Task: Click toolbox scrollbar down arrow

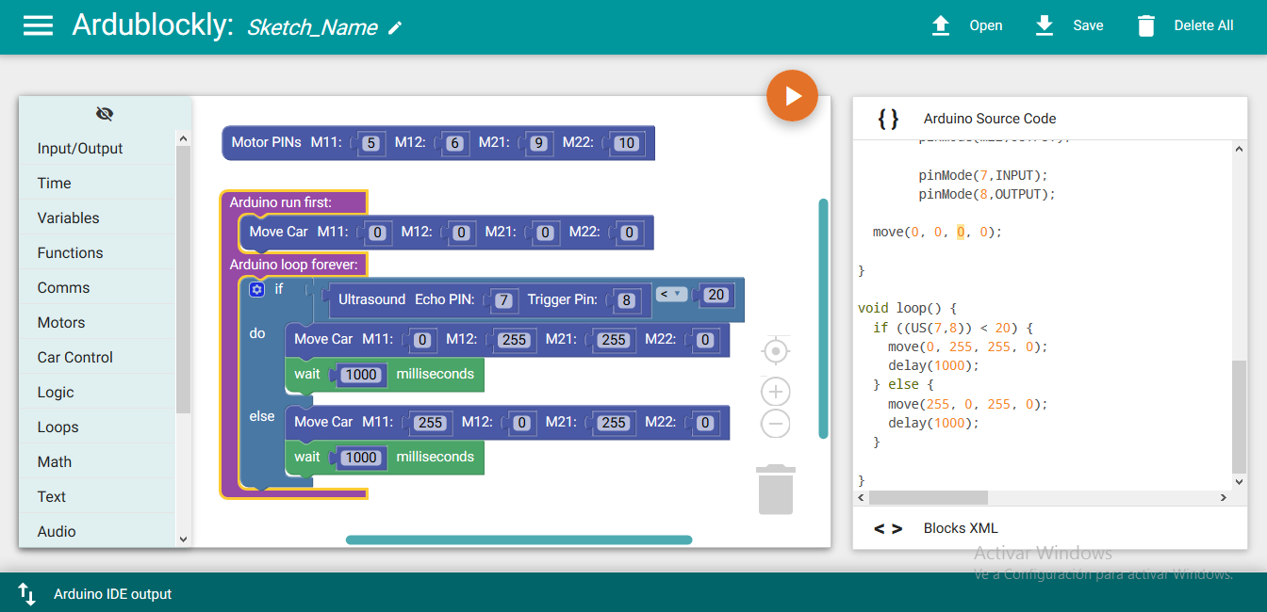Action: pyautogui.click(x=183, y=540)
